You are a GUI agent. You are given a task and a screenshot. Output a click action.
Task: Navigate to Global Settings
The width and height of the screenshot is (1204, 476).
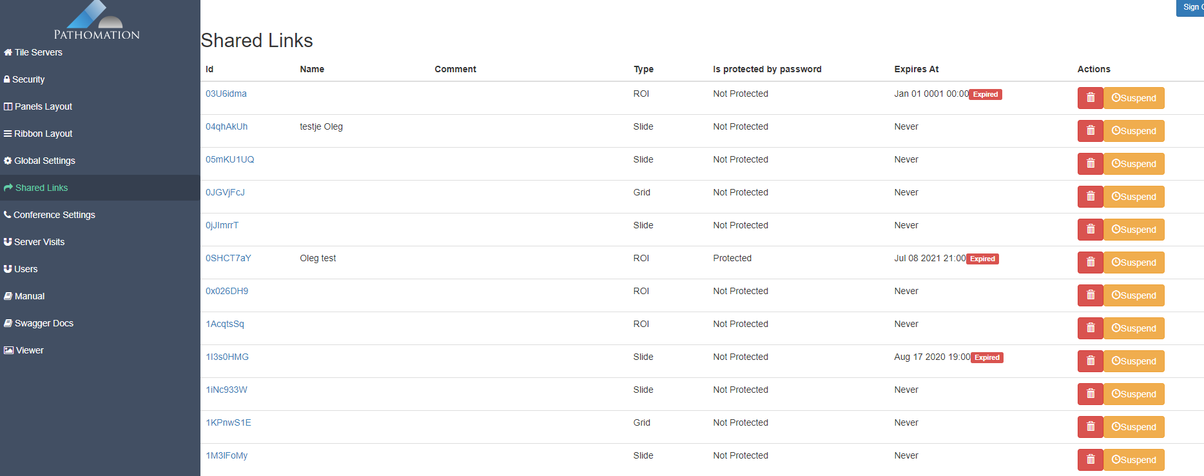[44, 161]
